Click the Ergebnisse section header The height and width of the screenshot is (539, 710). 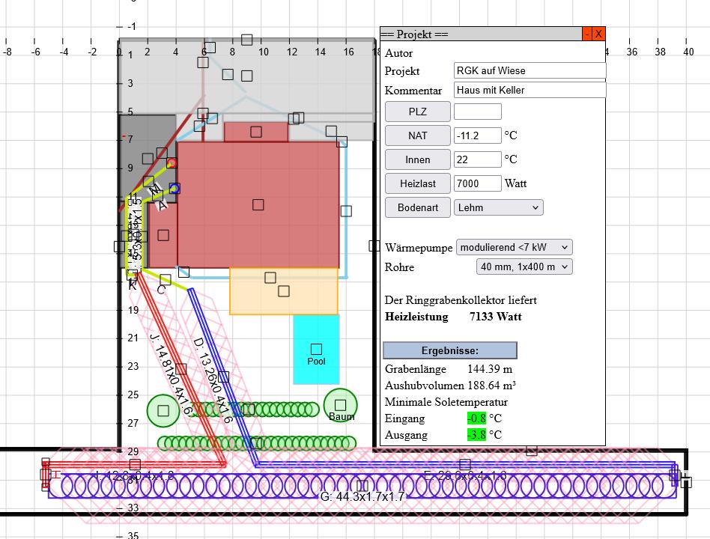pyautogui.click(x=449, y=350)
